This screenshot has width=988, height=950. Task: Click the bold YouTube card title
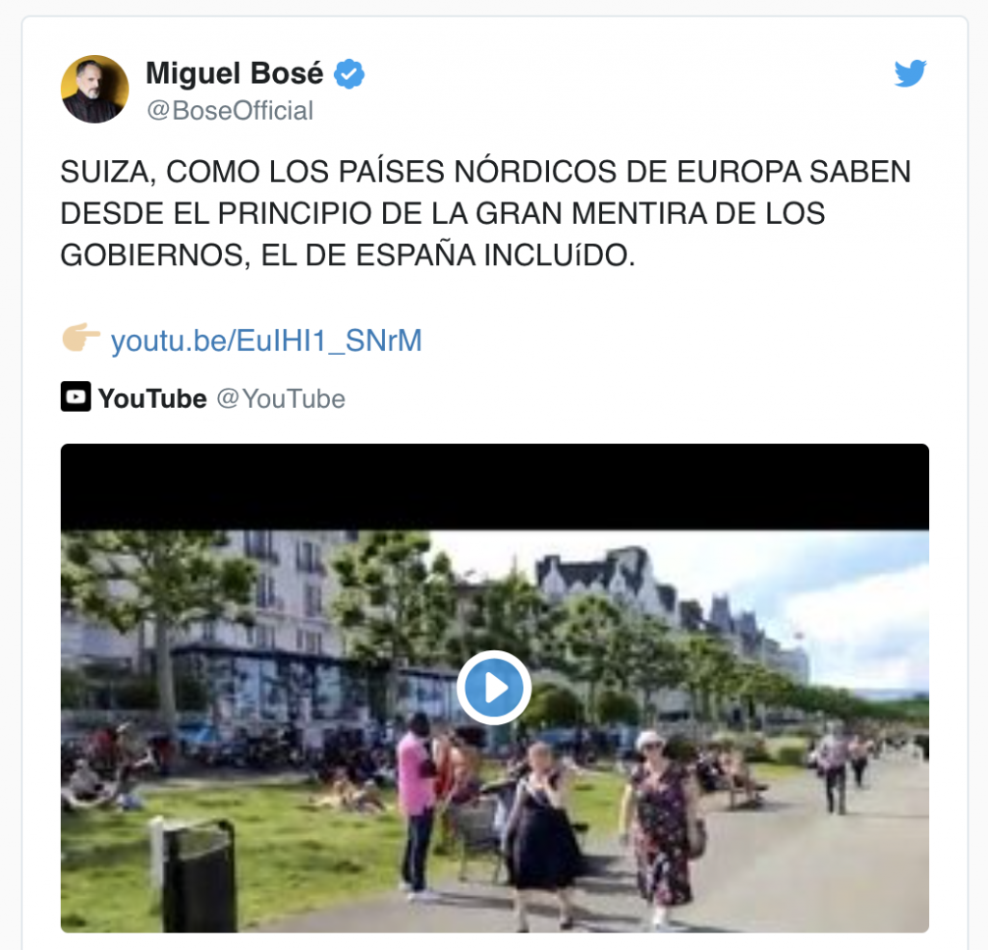coord(152,398)
